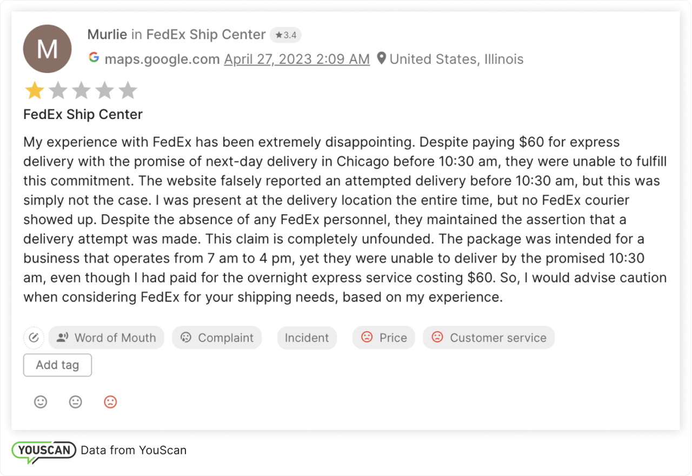Image resolution: width=692 pixels, height=476 pixels.
Task: Click the 3.4 star rating badge
Action: pos(285,34)
